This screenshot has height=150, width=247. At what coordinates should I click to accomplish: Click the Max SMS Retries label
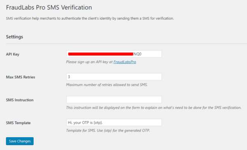coord(21,77)
